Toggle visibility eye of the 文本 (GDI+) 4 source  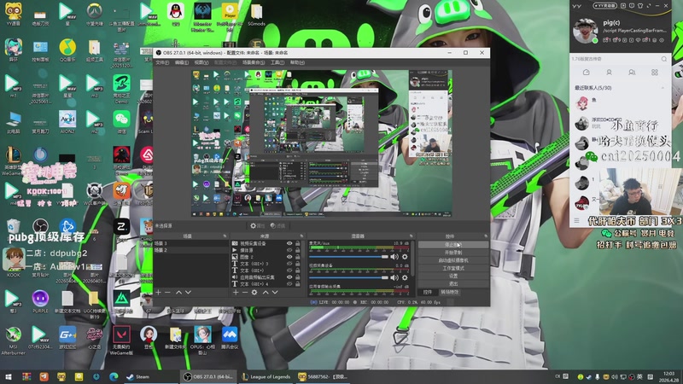(289, 284)
